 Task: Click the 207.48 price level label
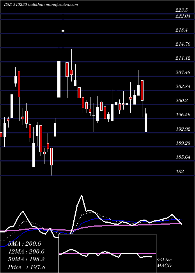(x=183, y=73)
